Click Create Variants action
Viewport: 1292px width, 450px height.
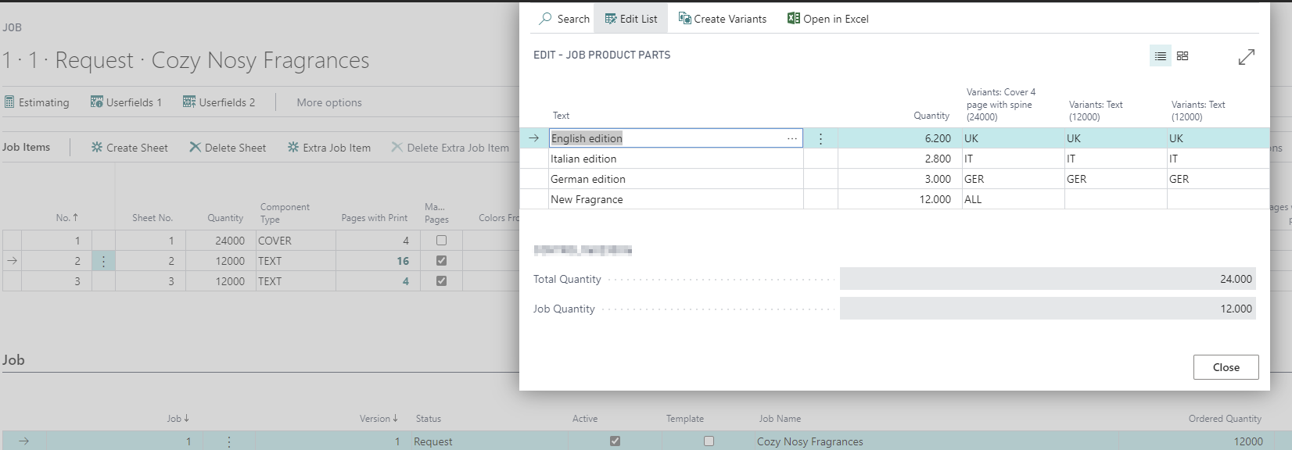pyautogui.click(x=723, y=19)
